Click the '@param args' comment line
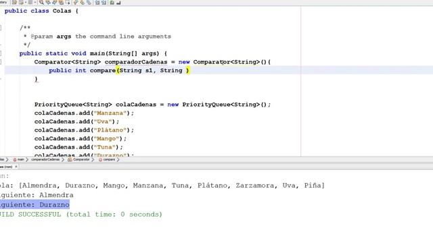Screen dimensions: 433x243 coord(97,36)
